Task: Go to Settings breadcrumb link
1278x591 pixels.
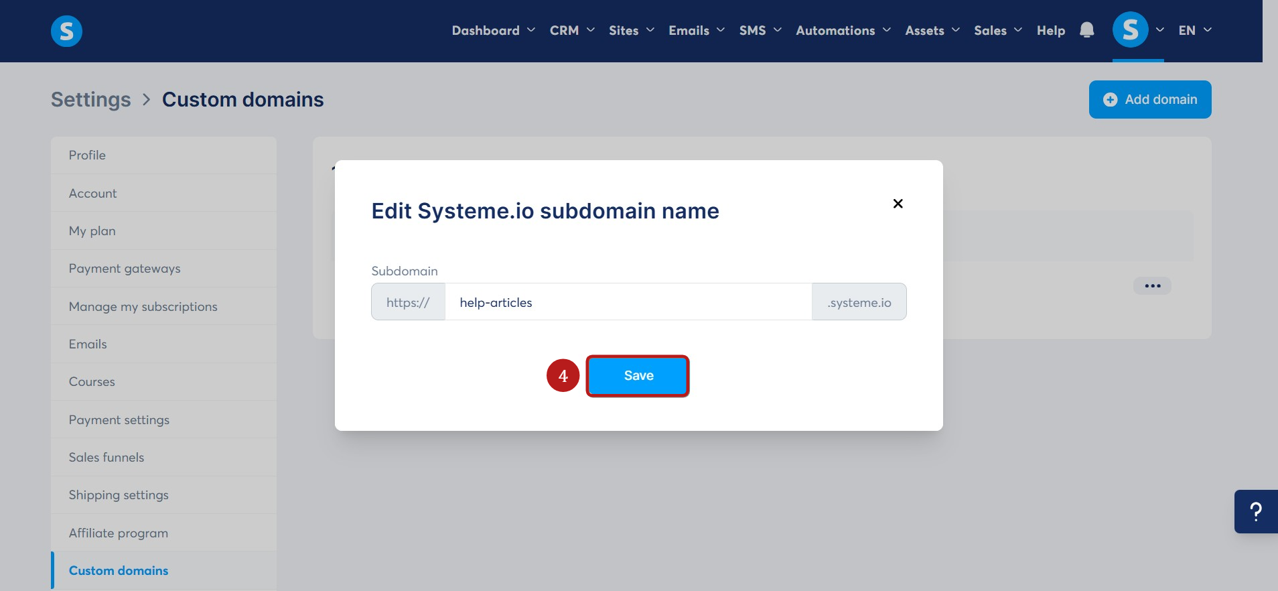Action: (x=91, y=99)
